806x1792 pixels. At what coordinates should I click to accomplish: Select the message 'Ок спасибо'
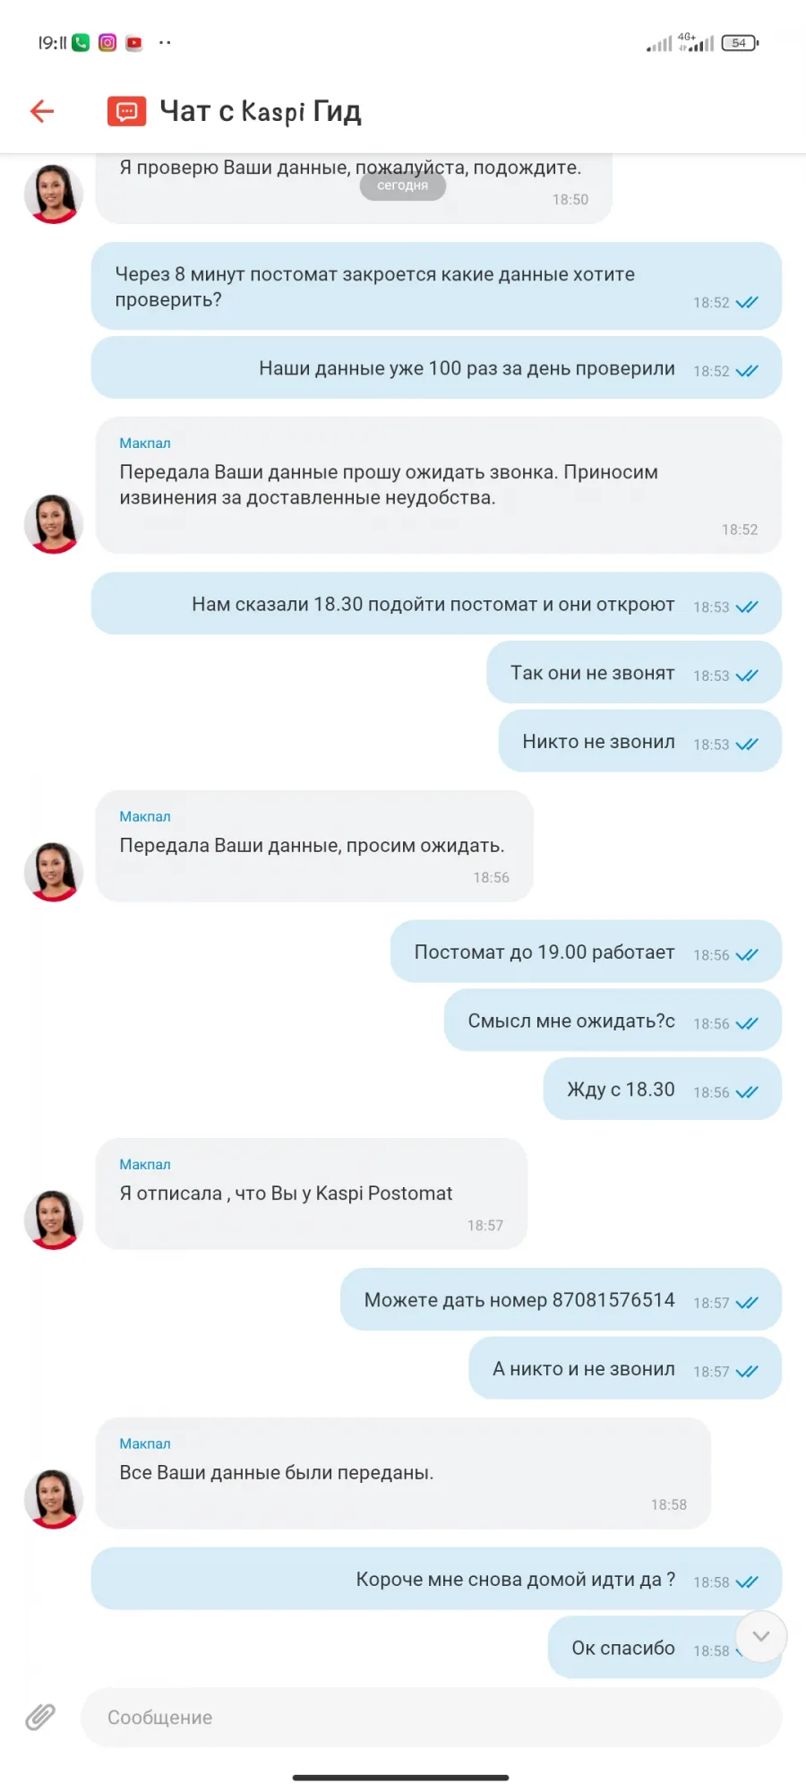[665, 1648]
